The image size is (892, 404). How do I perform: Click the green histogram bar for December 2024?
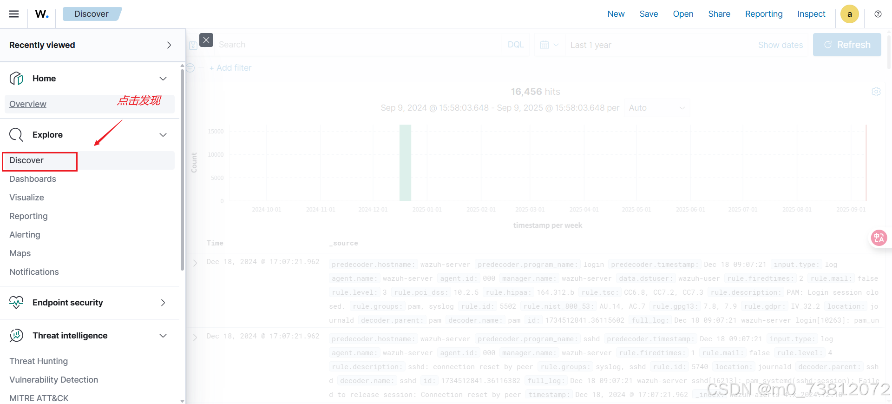[x=405, y=163]
